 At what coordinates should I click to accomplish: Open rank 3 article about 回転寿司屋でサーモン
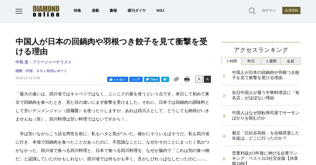(x=266, y=115)
